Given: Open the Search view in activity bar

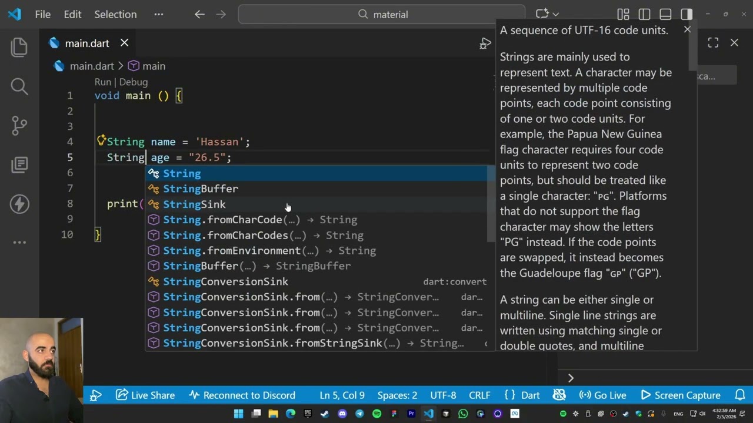Looking at the screenshot, I should point(19,86).
